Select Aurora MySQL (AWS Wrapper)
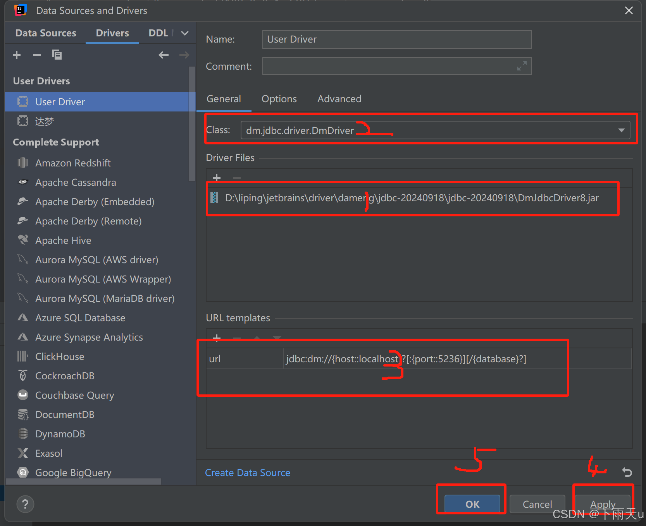646x526 pixels. (97, 279)
